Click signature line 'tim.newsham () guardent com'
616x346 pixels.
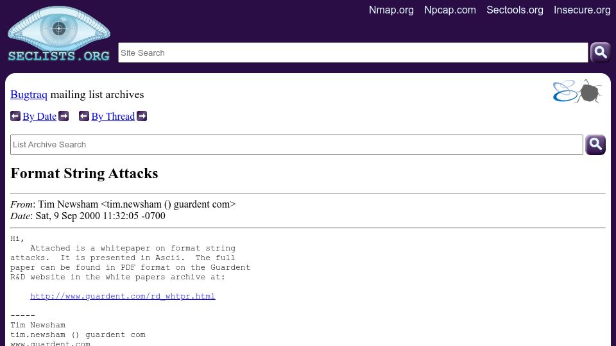coord(78,334)
